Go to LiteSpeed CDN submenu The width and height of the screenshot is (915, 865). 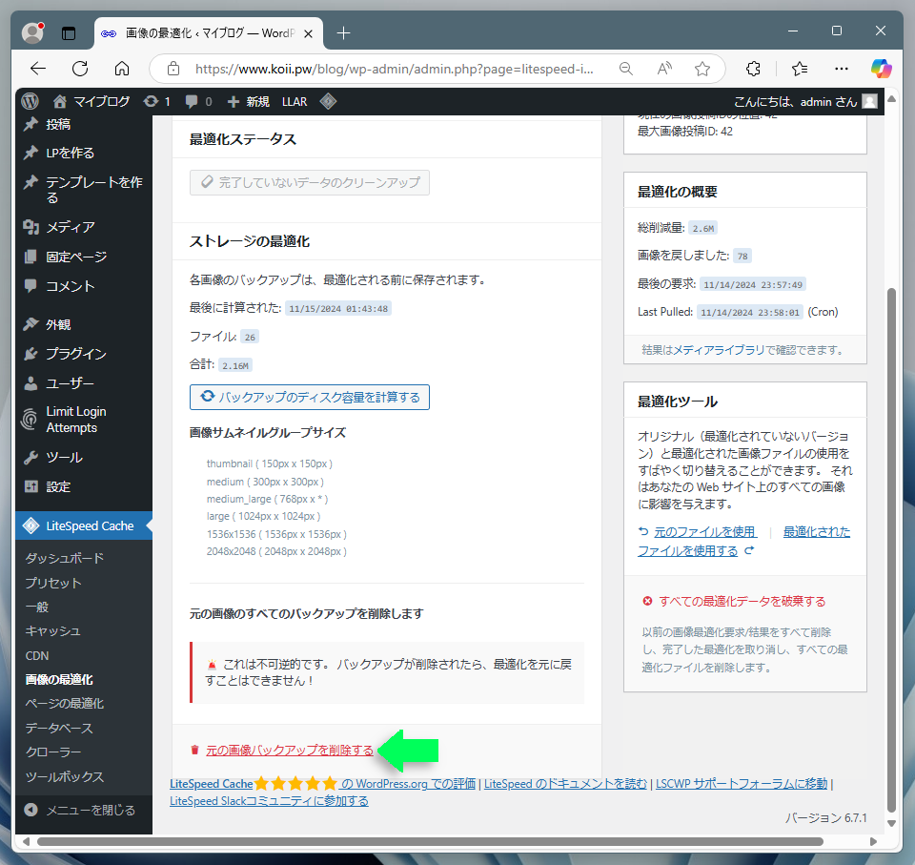37,655
